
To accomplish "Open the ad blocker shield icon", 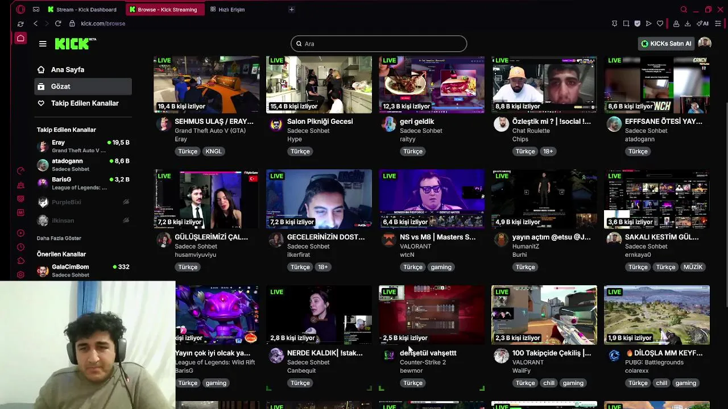I will pos(637,23).
